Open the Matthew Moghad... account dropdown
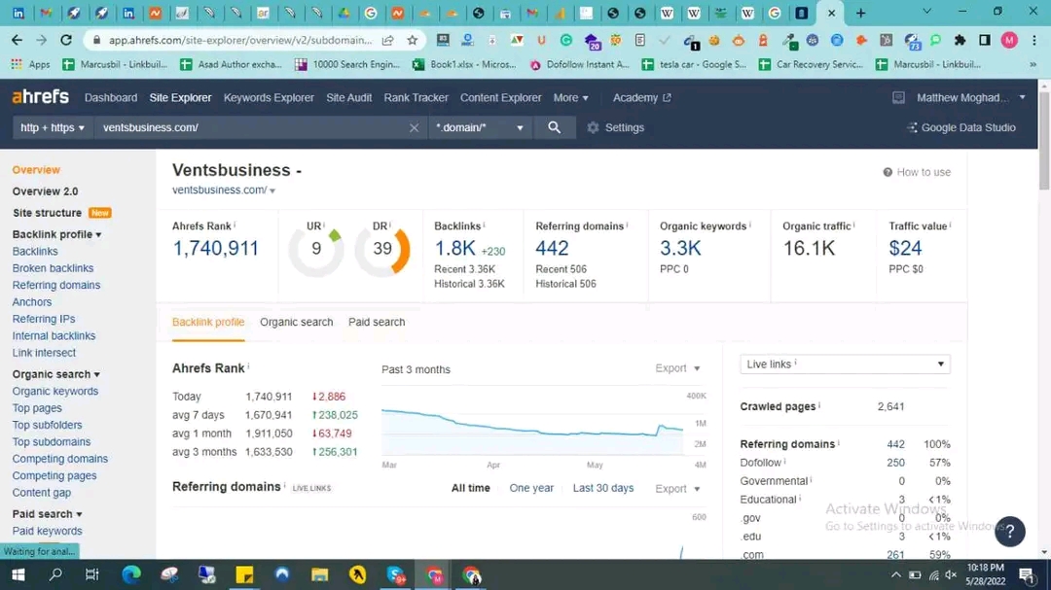Viewport: 1051px width, 590px height. point(970,98)
